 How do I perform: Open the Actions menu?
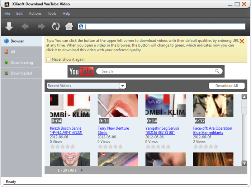(x=35, y=14)
